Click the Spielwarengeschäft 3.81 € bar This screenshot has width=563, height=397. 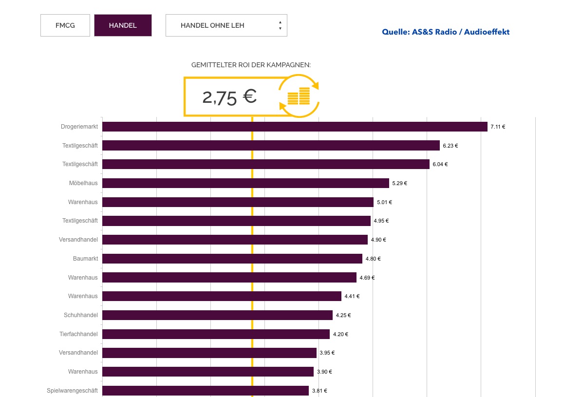206,391
